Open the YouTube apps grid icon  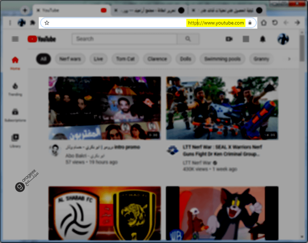(x=246, y=39)
